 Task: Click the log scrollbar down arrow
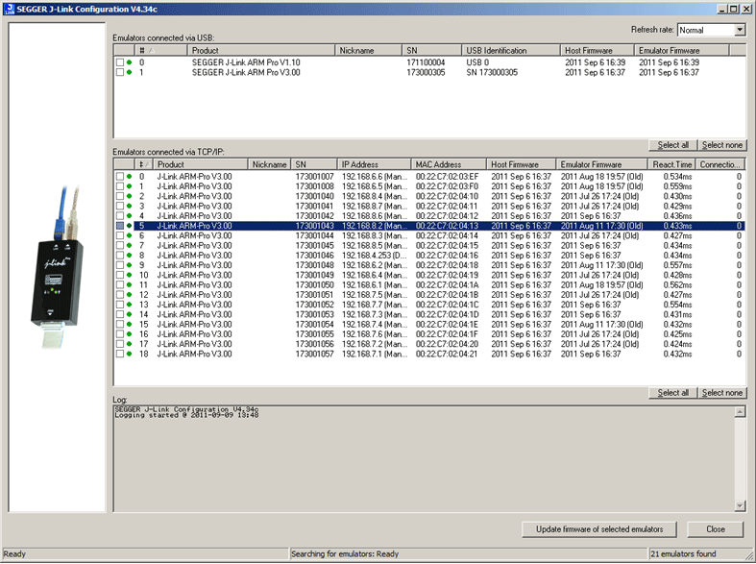click(x=740, y=505)
